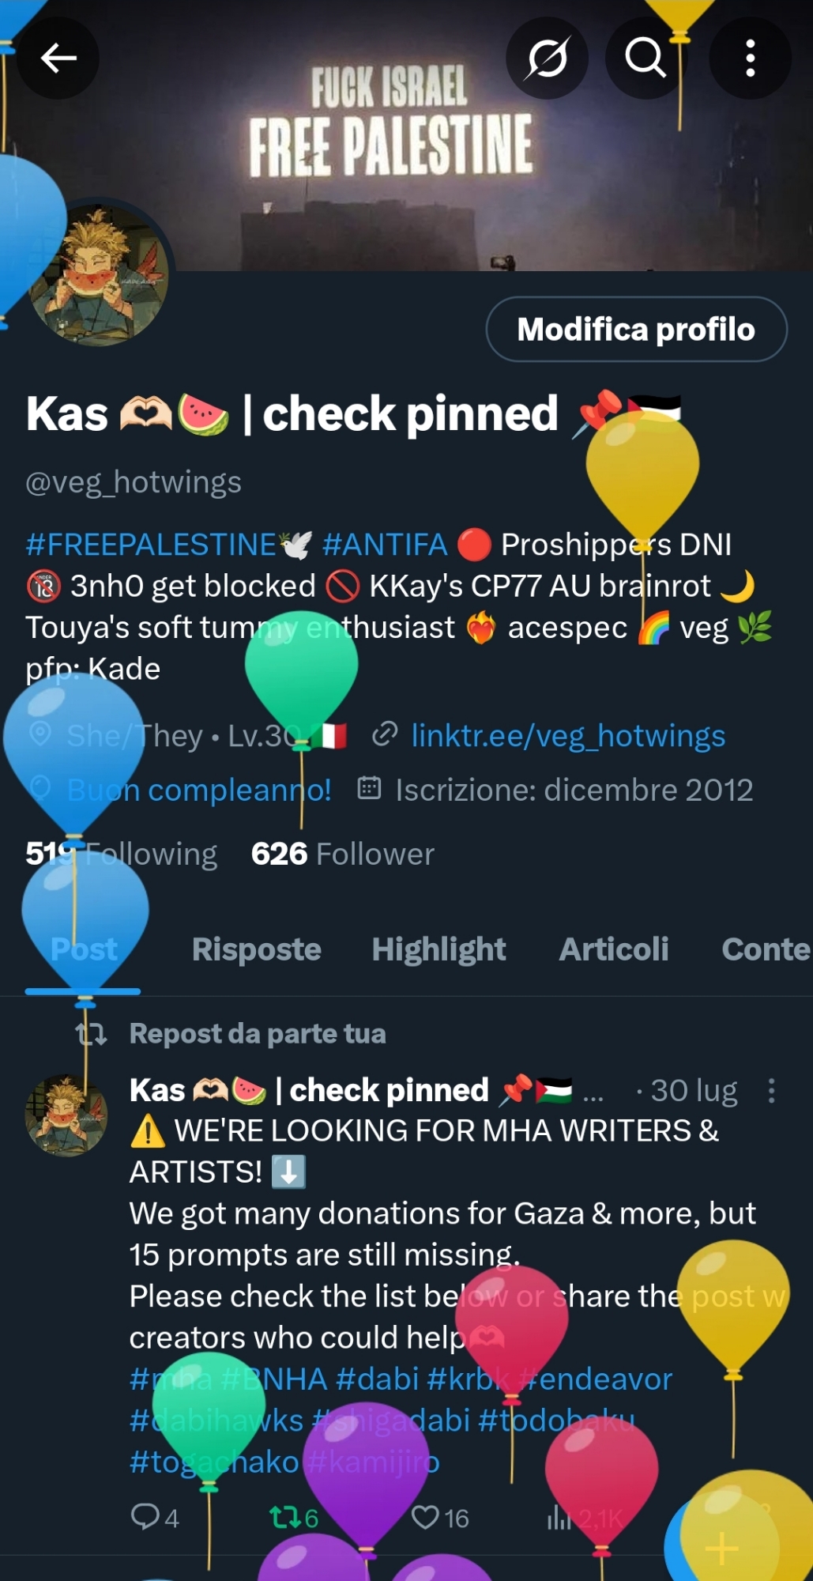Open the post's three-dot options menu

click(x=771, y=1091)
